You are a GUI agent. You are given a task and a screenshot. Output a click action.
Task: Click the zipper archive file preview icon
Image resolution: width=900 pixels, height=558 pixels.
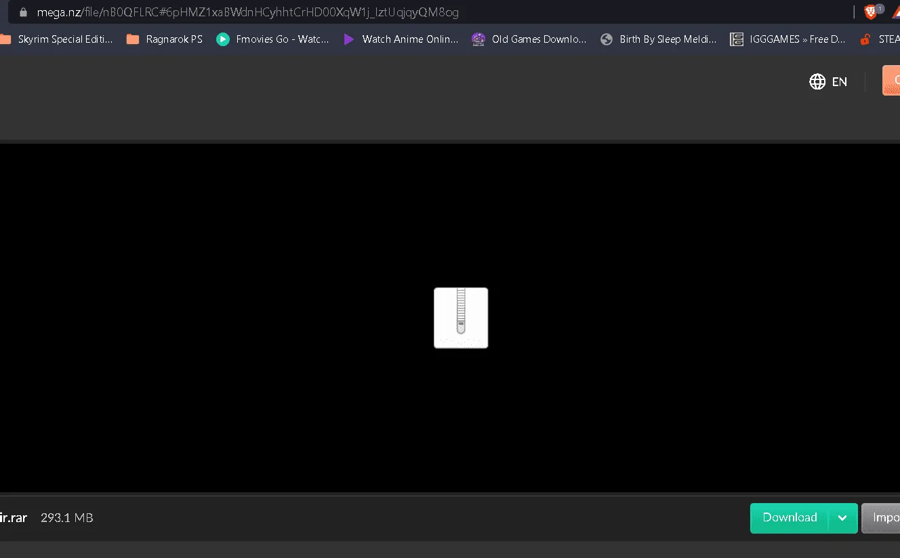click(461, 318)
